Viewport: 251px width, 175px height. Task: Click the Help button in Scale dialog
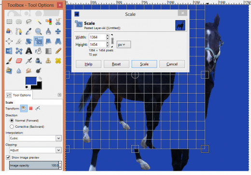pos(88,64)
